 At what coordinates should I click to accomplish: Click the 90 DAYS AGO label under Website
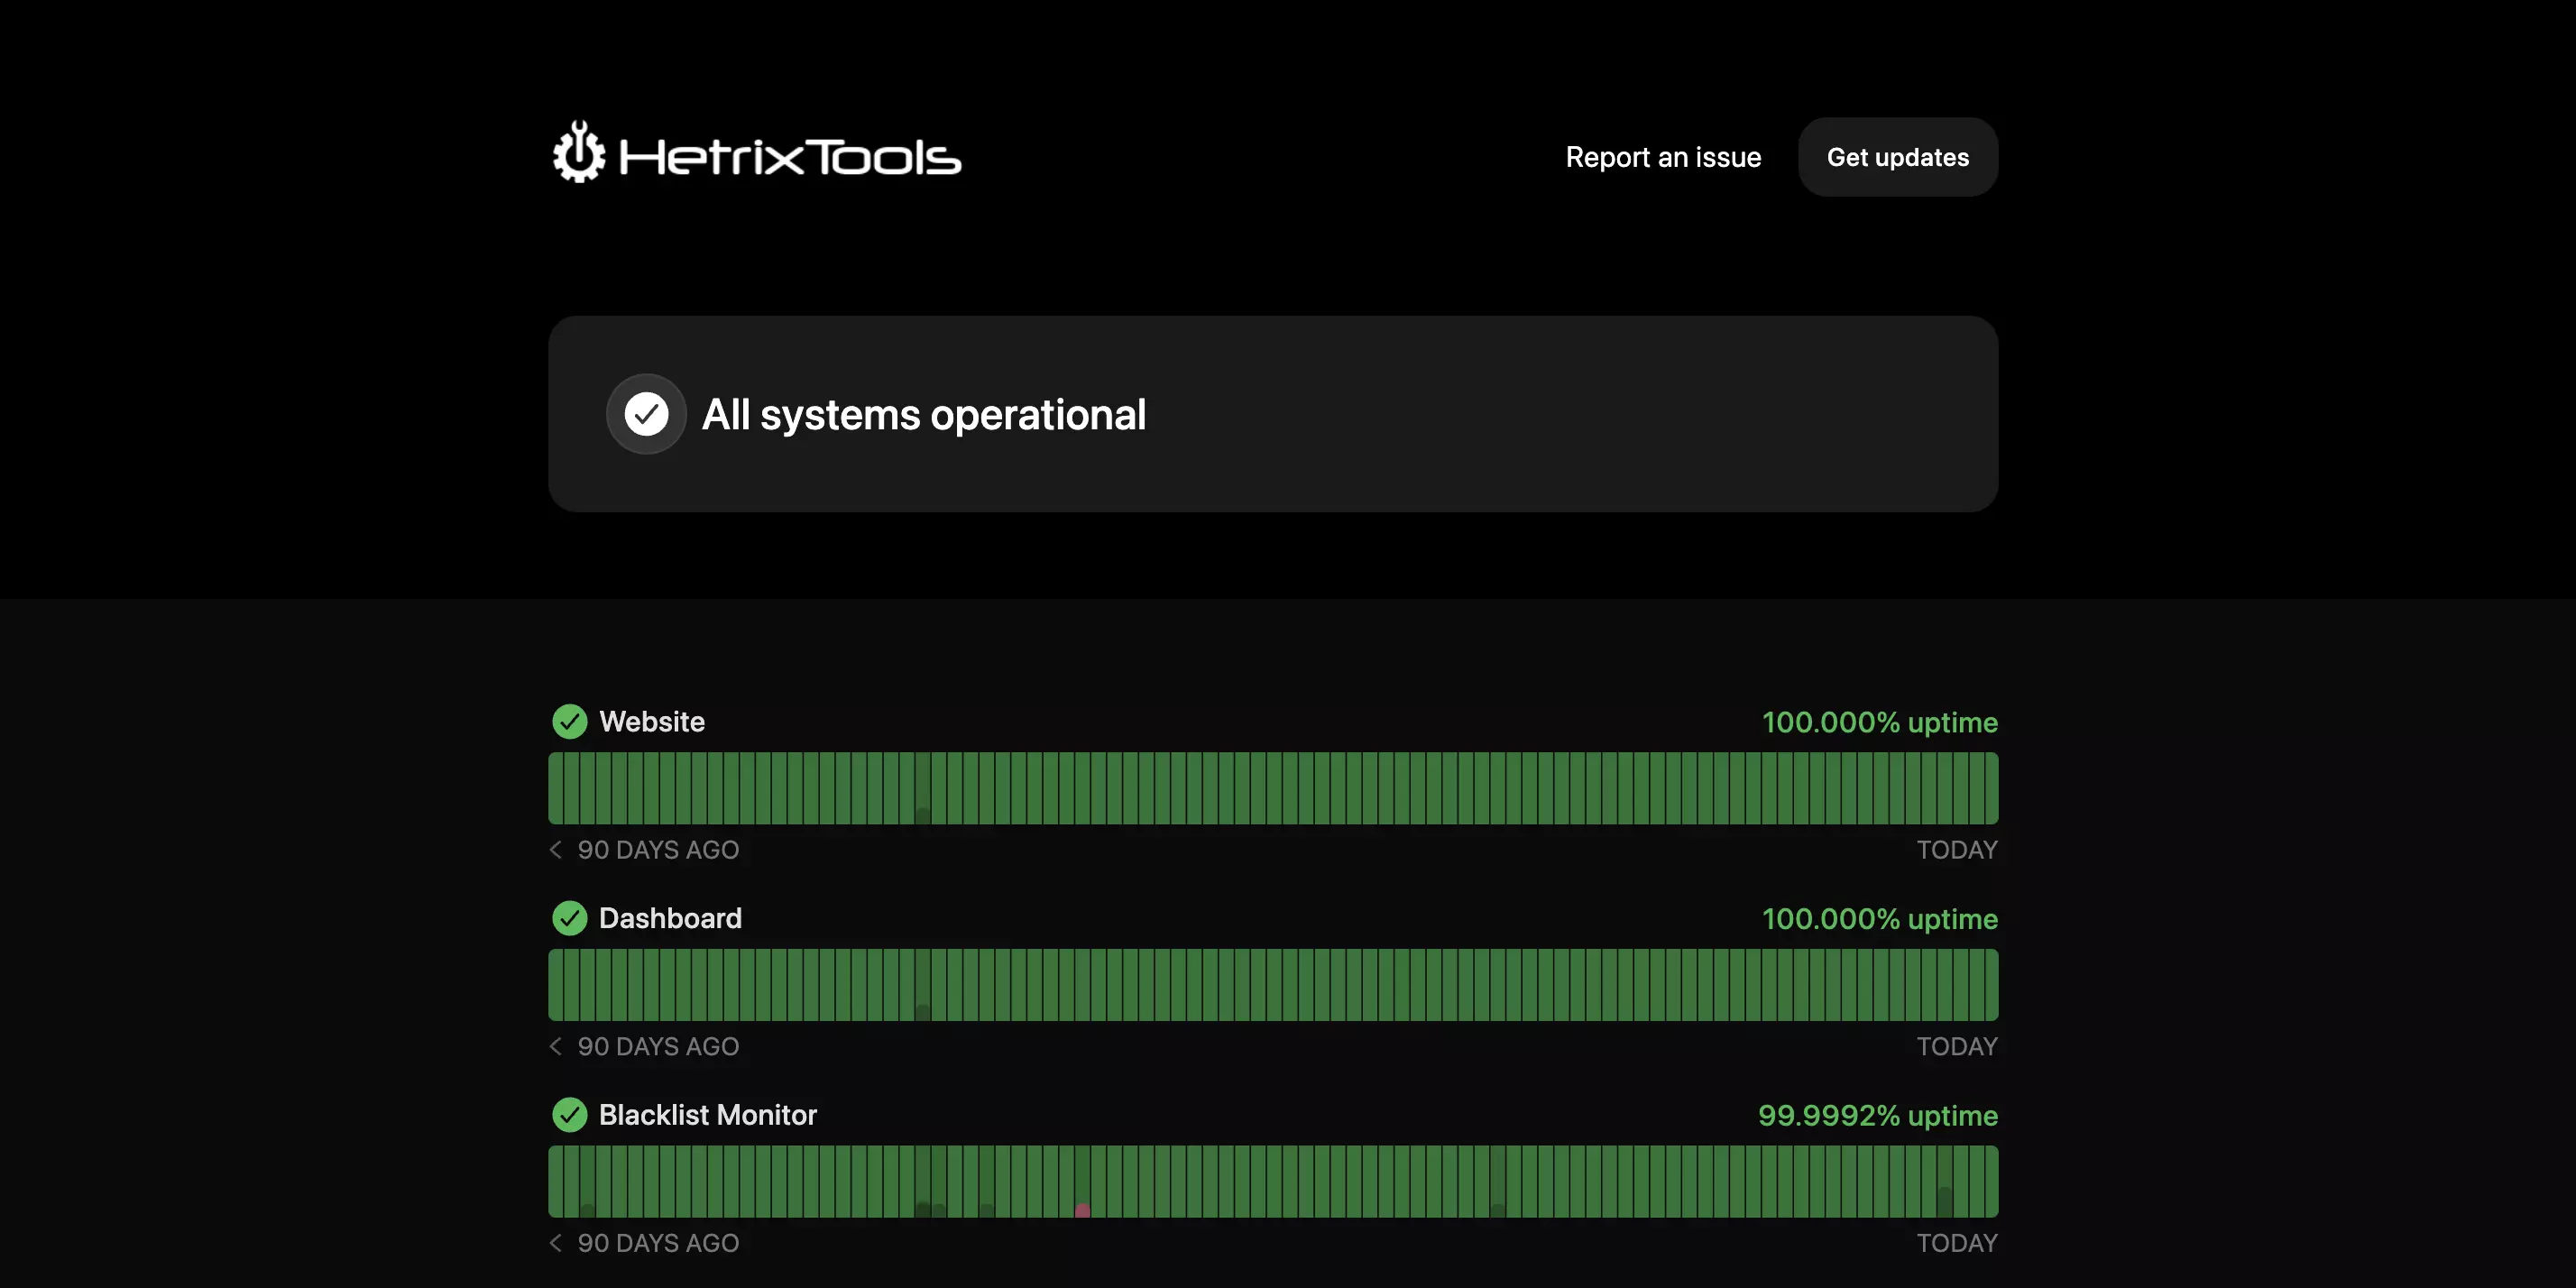tap(658, 849)
